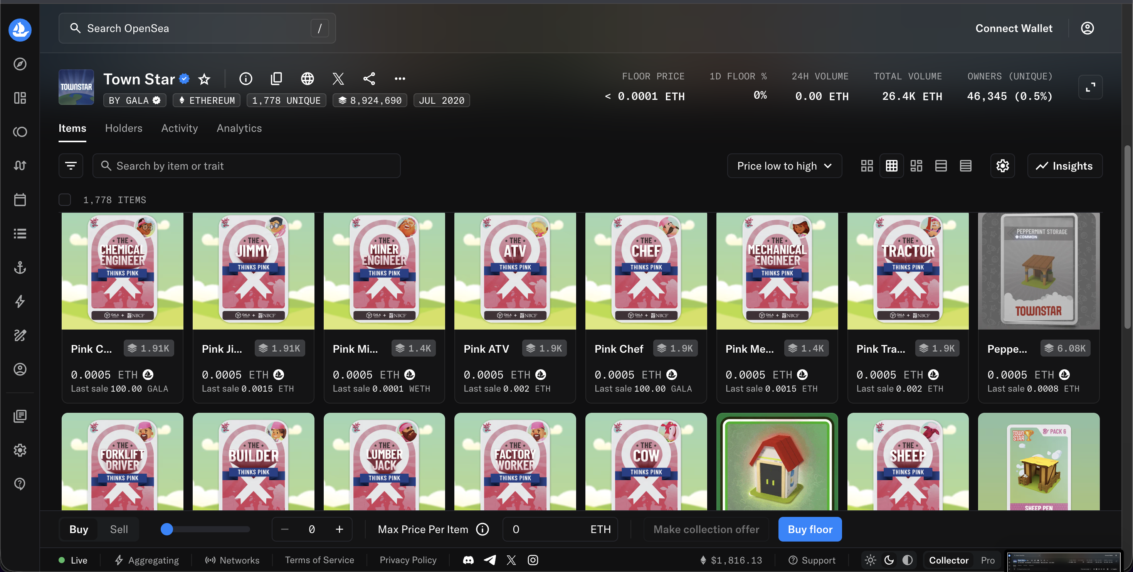Select the list view layout
1133x572 pixels.
(941, 165)
